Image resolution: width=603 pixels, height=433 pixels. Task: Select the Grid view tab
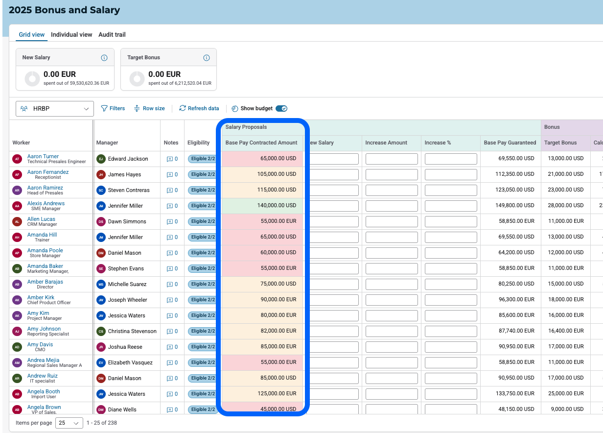pos(32,35)
